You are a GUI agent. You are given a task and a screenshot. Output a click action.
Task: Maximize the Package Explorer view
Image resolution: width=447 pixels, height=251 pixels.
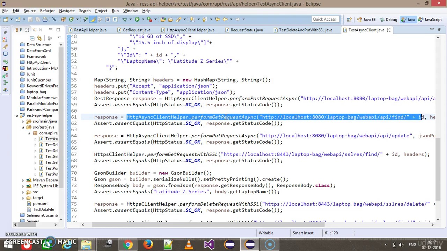coord(58,30)
